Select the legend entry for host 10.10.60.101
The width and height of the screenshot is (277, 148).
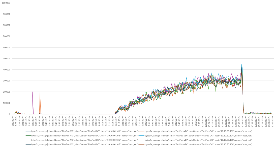click(82, 131)
